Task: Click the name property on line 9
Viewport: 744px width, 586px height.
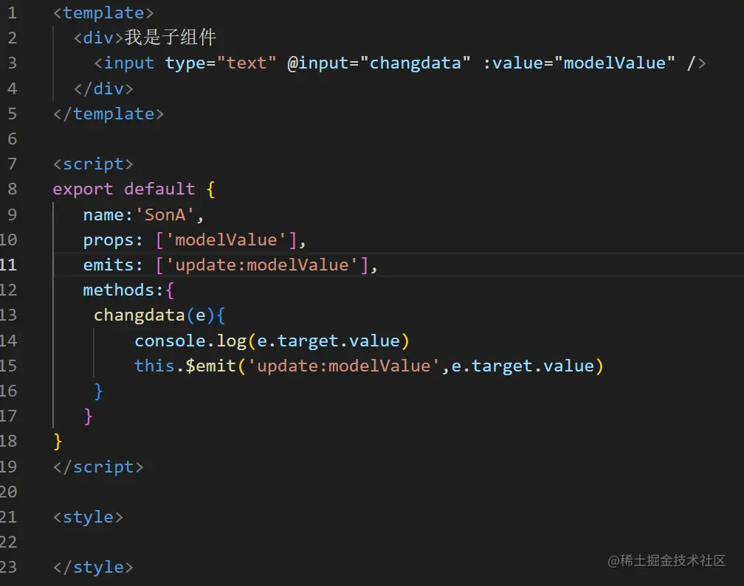Action: coord(103,214)
